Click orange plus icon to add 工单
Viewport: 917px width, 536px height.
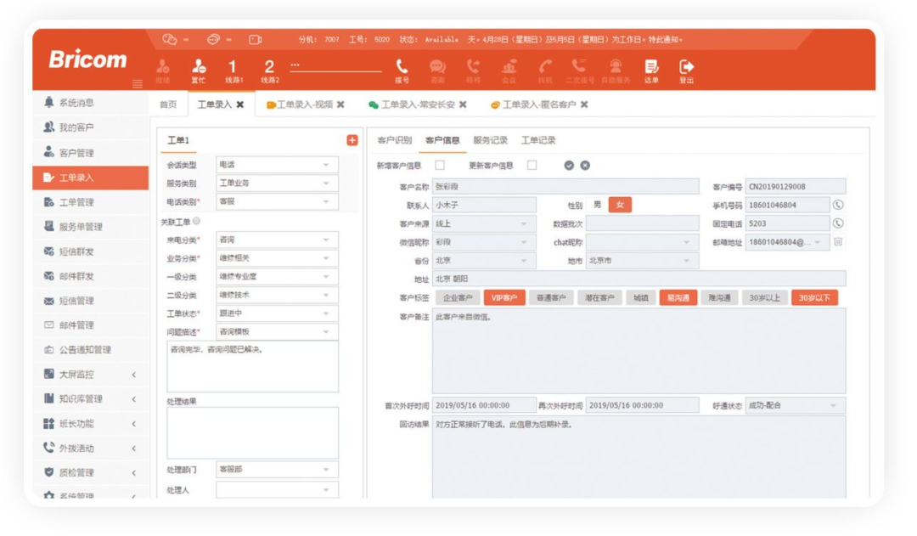click(x=352, y=140)
